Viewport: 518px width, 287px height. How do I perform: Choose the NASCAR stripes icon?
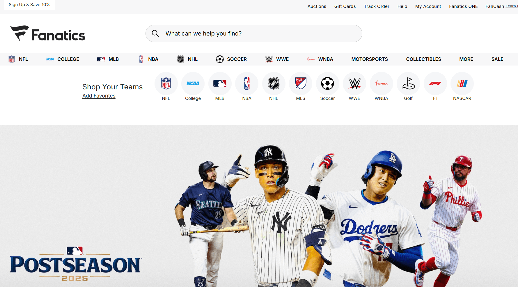pyautogui.click(x=462, y=84)
